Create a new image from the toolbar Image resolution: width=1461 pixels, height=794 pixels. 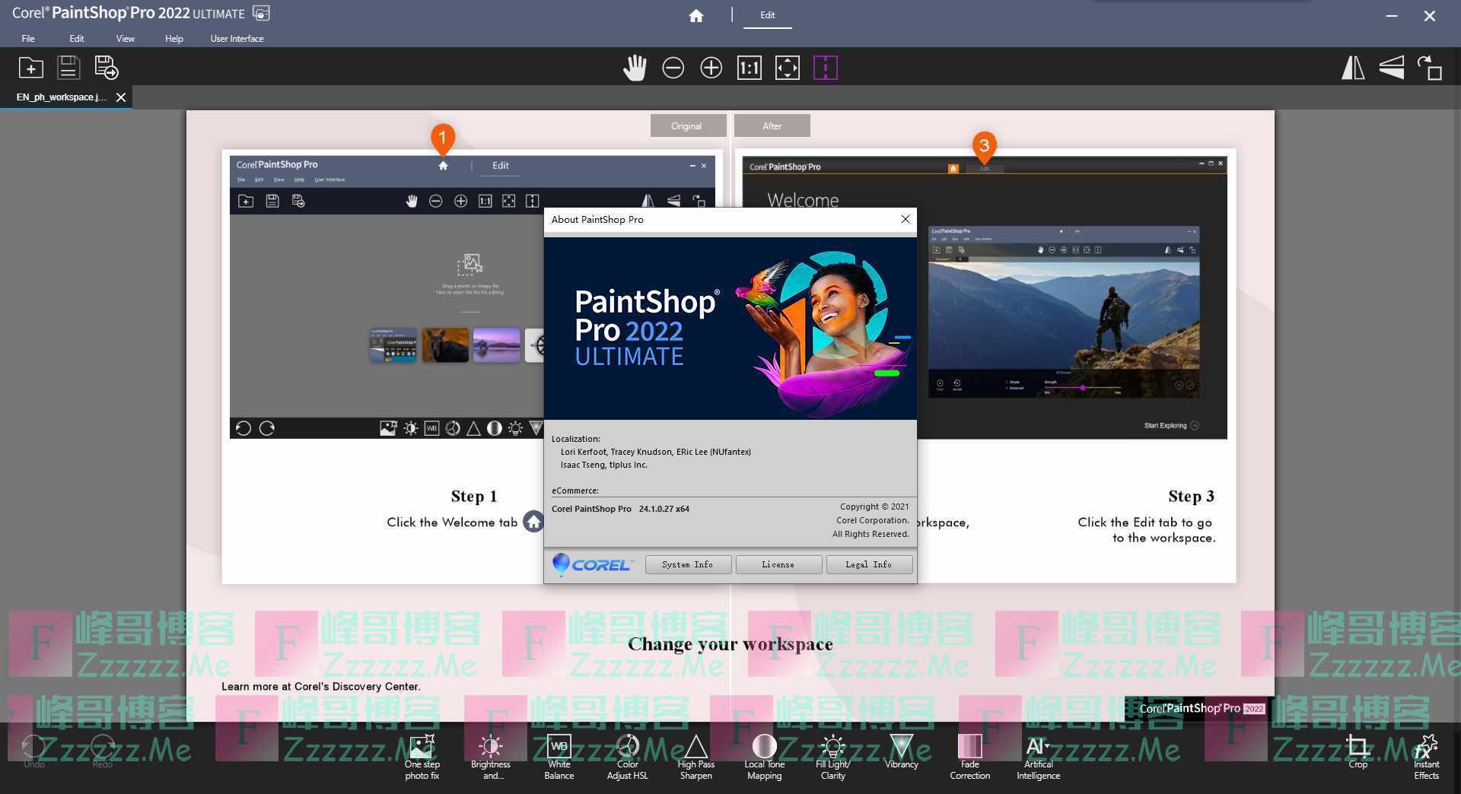[x=30, y=68]
